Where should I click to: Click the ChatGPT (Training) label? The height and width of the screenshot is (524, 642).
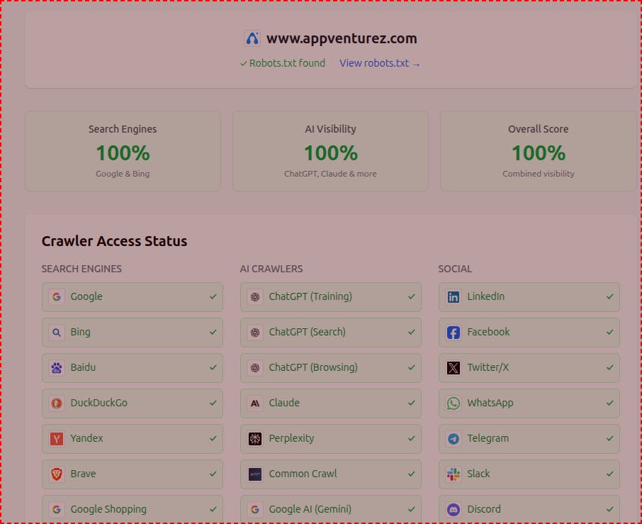point(310,296)
